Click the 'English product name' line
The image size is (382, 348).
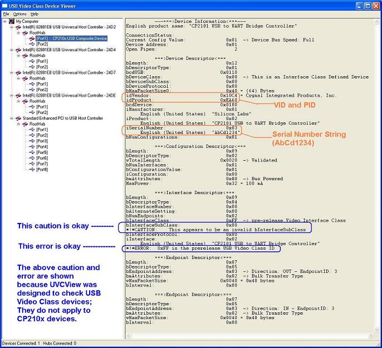pyautogui.click(x=211, y=26)
